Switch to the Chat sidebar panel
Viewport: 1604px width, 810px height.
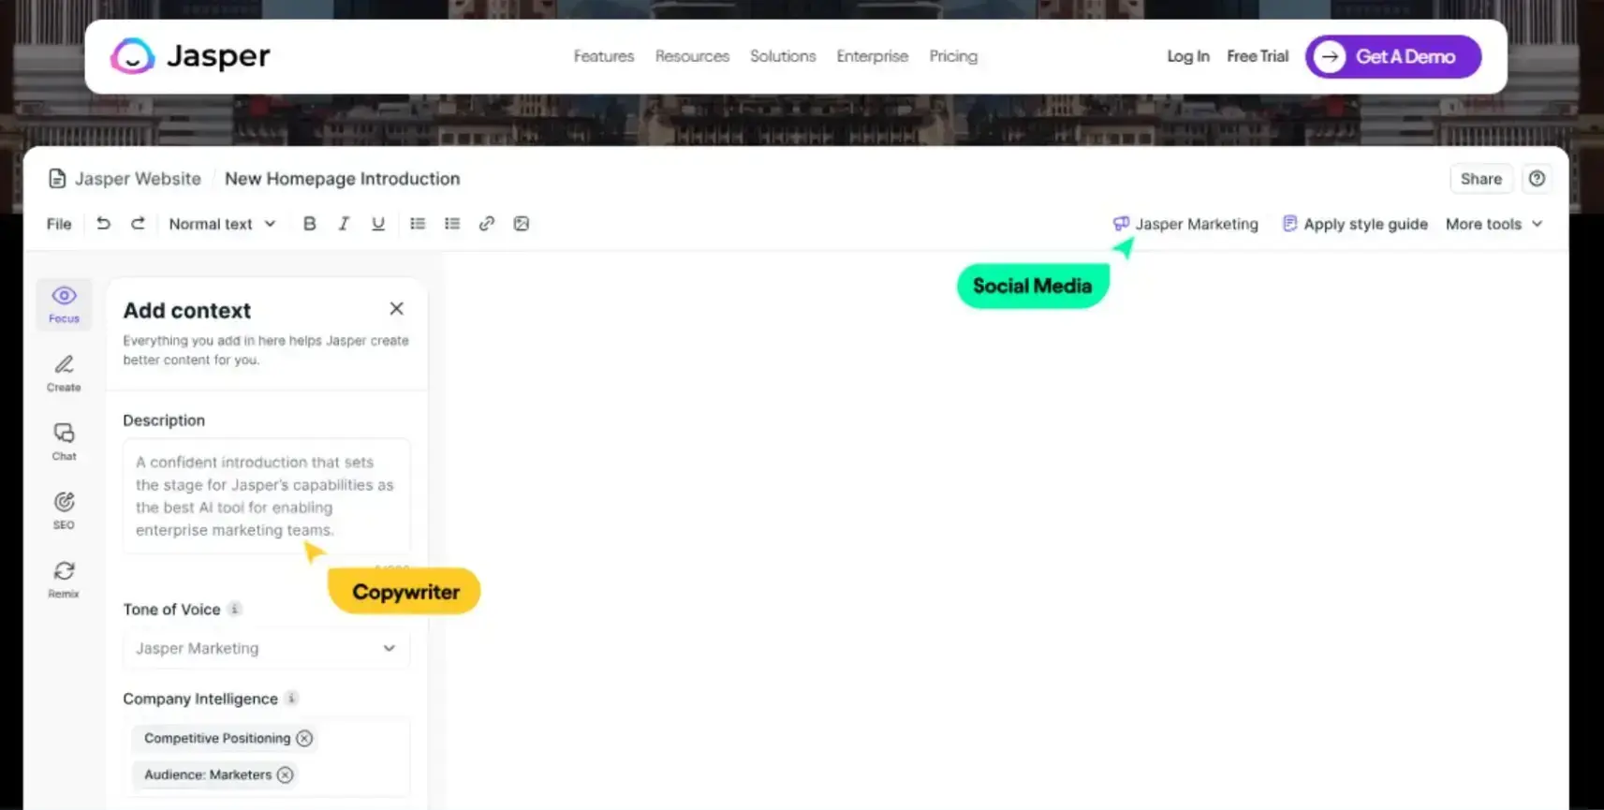pos(64,441)
